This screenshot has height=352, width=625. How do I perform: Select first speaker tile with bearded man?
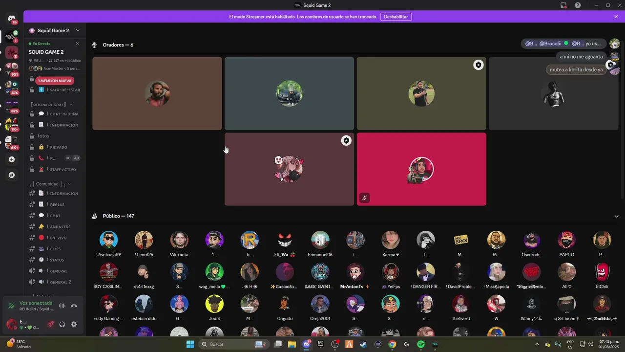pos(157,93)
